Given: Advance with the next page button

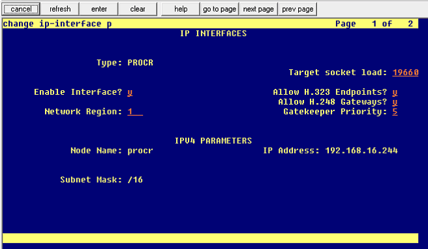Looking at the screenshot, I should click(258, 9).
